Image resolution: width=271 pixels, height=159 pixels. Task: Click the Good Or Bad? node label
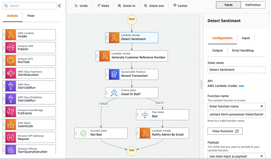click(131, 94)
